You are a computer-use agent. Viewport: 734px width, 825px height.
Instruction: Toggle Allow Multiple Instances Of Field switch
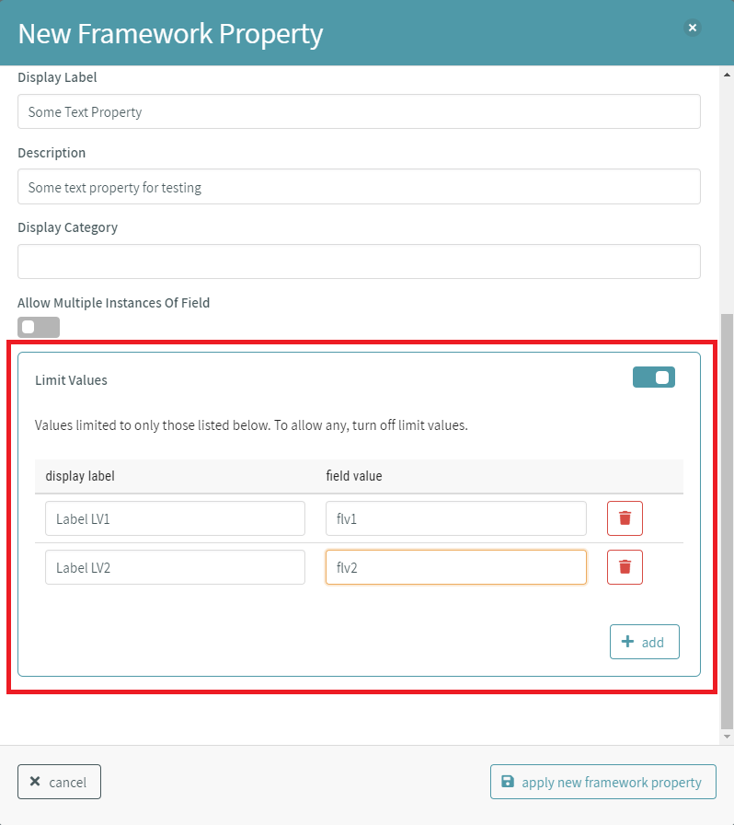click(x=39, y=327)
